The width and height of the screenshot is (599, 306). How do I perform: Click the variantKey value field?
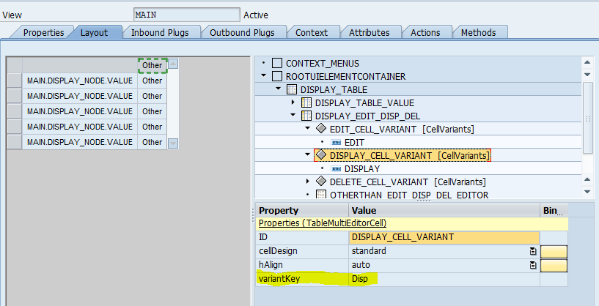click(x=444, y=280)
